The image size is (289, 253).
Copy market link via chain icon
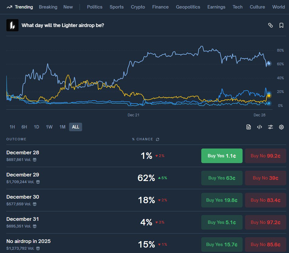pos(270,25)
